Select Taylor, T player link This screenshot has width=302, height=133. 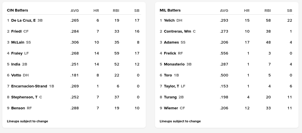[x=171, y=86]
